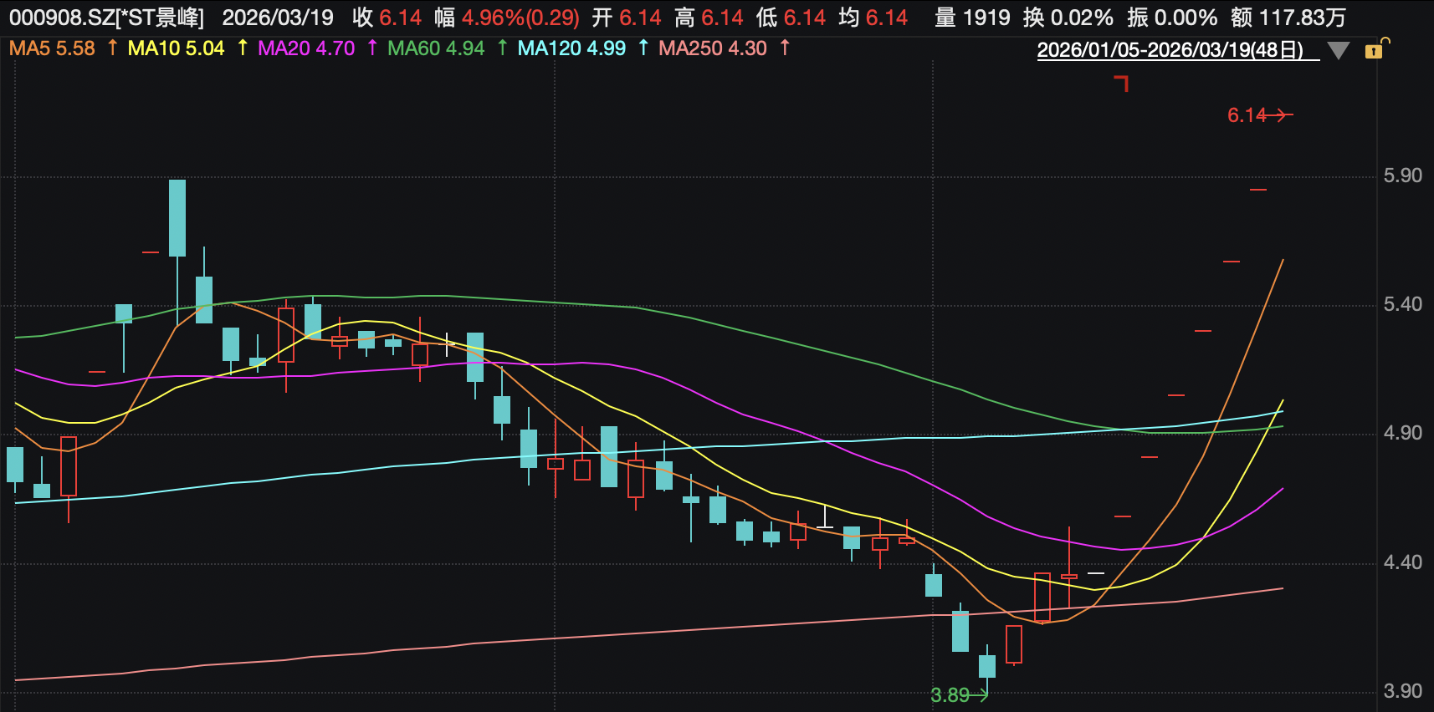Image resolution: width=1434 pixels, height=712 pixels.
Task: Click the 2026/01/05-2026/03/19 date range link
Action: coord(1170,50)
